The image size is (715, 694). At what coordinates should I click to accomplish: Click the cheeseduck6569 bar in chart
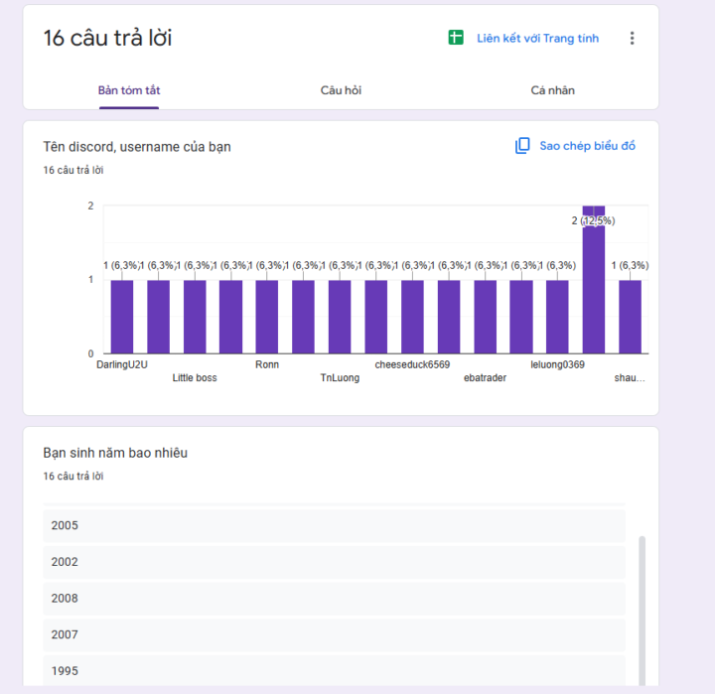[412, 317]
